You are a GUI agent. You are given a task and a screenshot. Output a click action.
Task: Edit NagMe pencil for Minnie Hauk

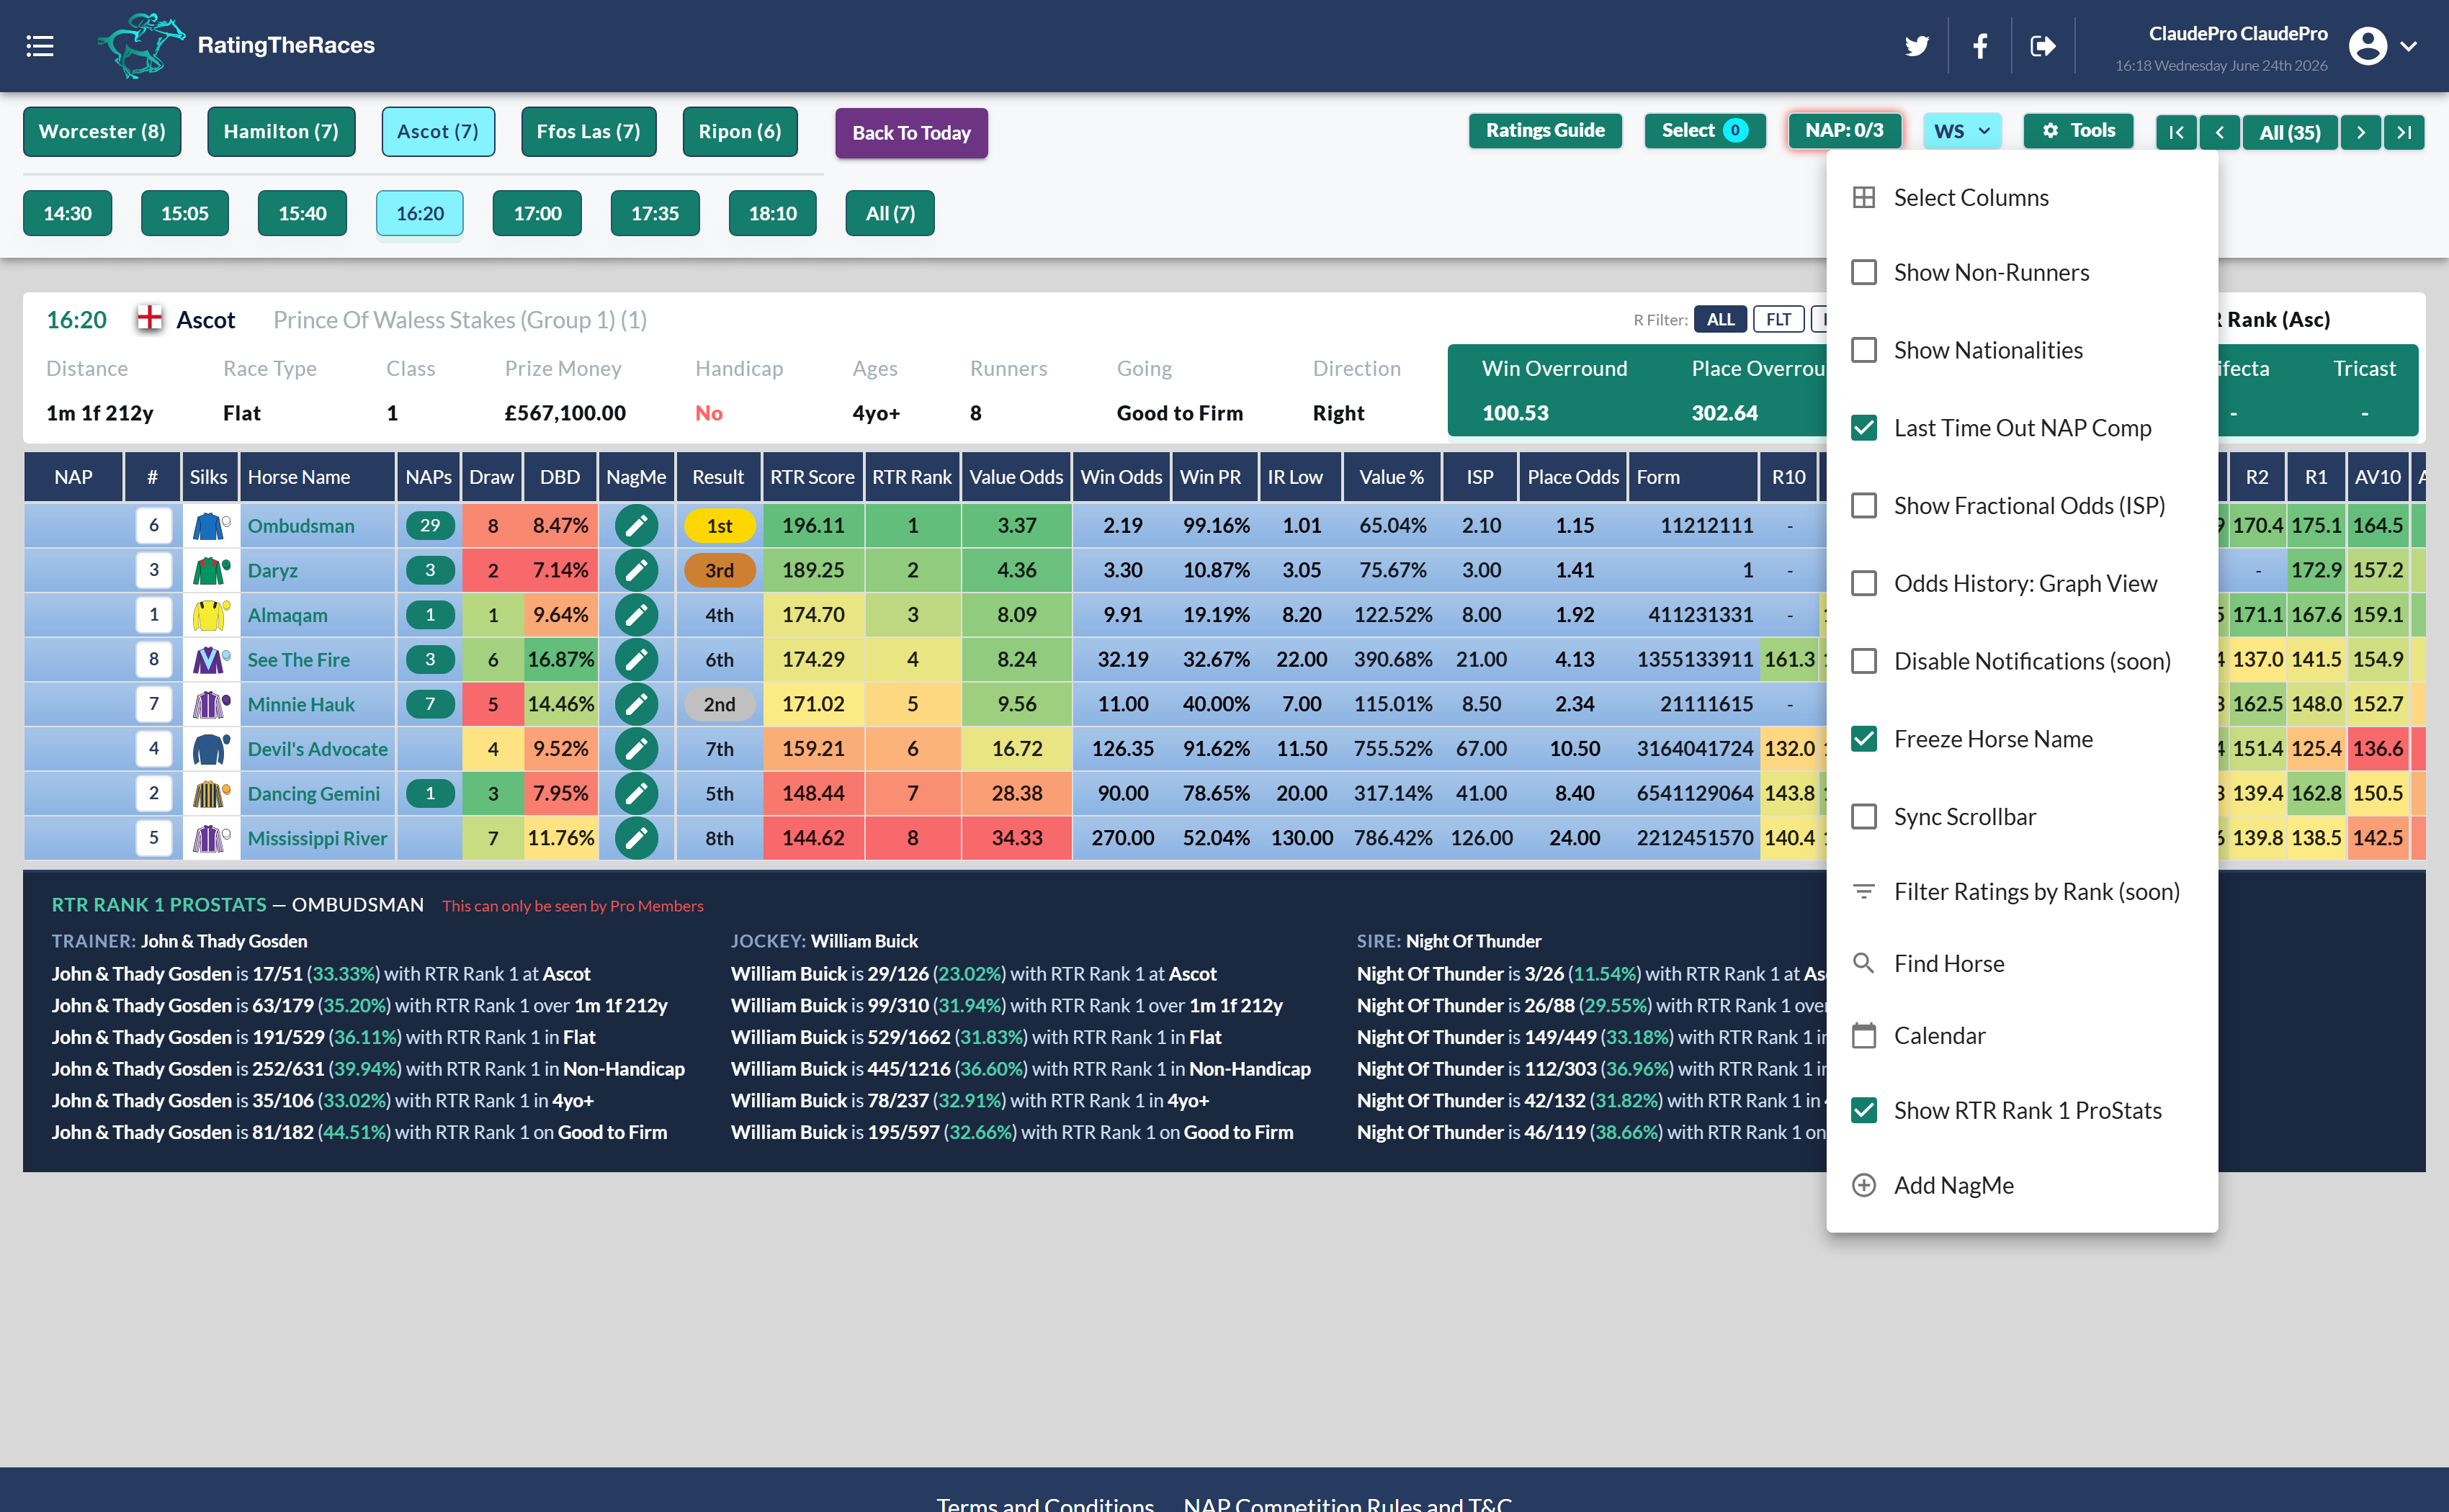636,704
